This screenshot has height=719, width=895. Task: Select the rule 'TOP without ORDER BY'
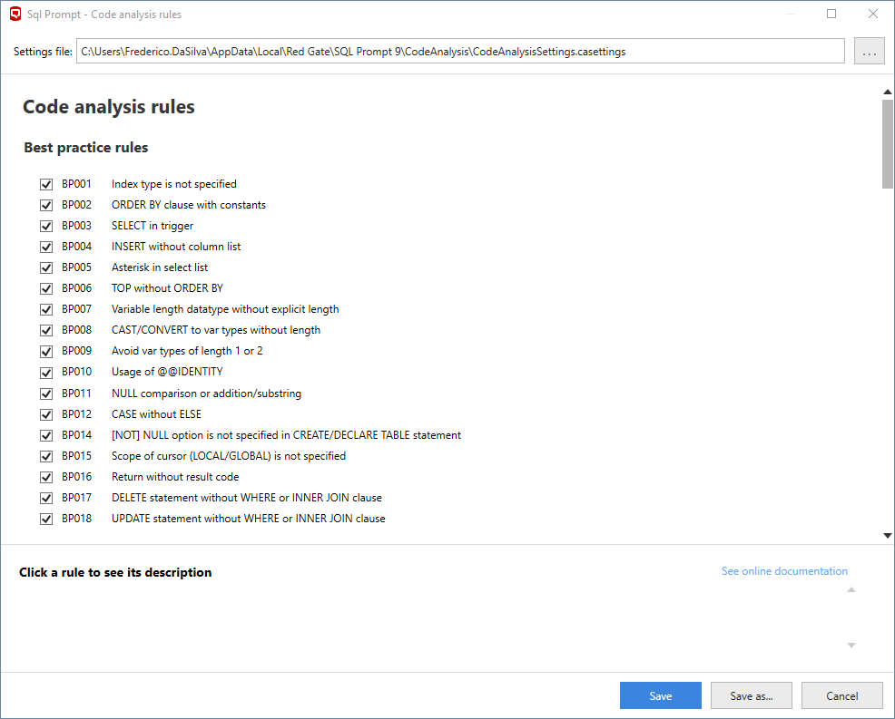(x=167, y=288)
